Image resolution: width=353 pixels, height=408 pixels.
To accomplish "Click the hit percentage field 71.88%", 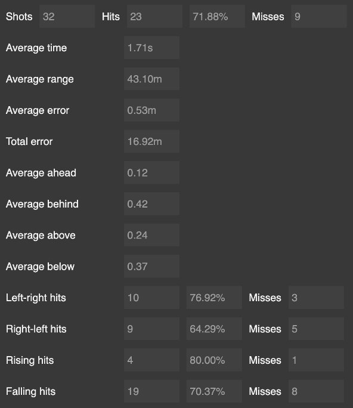I will [x=217, y=16].
